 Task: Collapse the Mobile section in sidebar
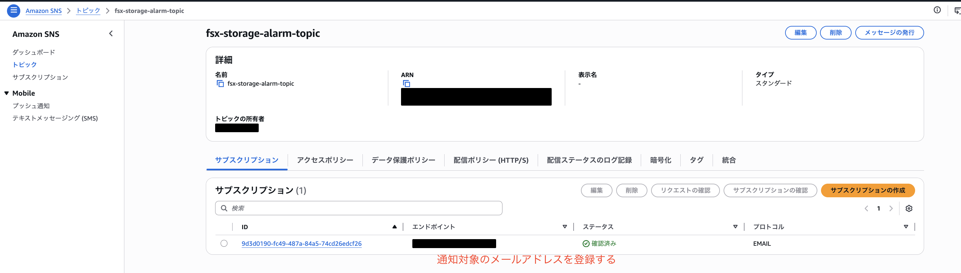(6, 93)
